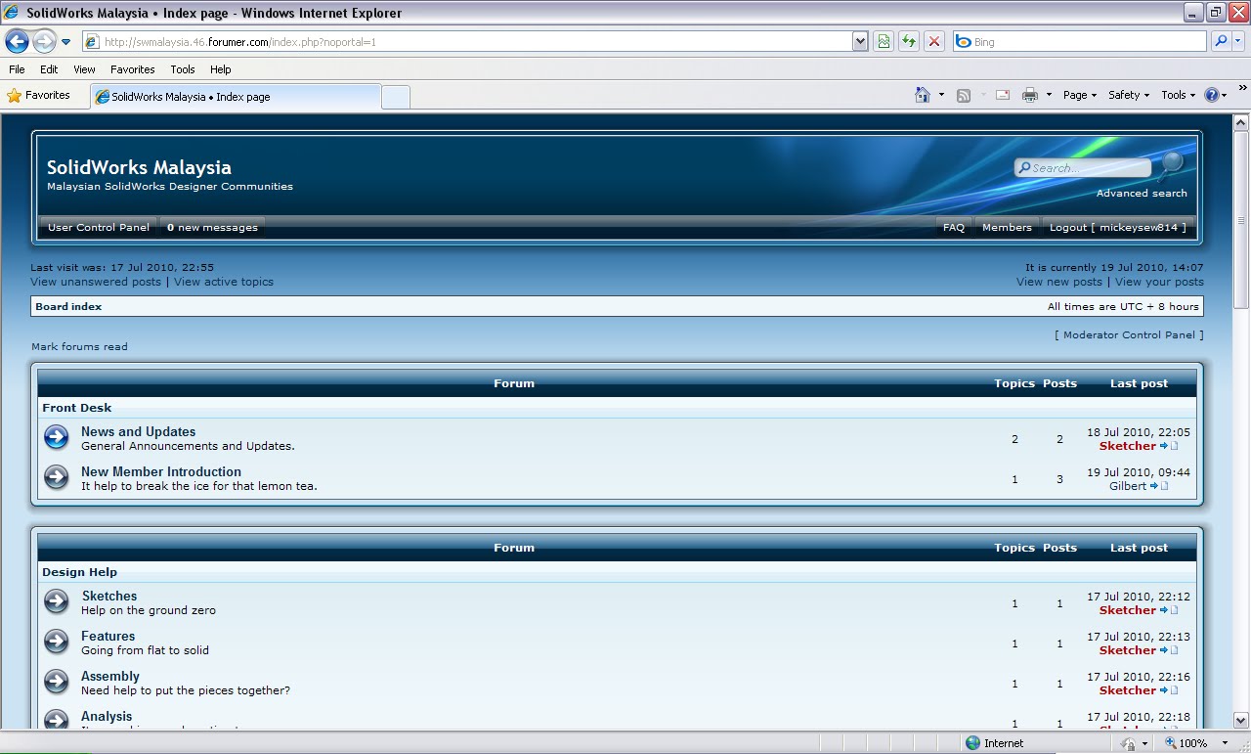Open the Front Desk category
This screenshot has width=1251, height=754.
click(76, 408)
